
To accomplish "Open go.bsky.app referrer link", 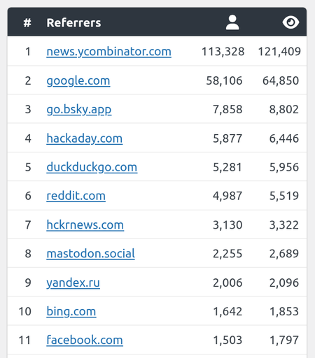I will click(79, 110).
